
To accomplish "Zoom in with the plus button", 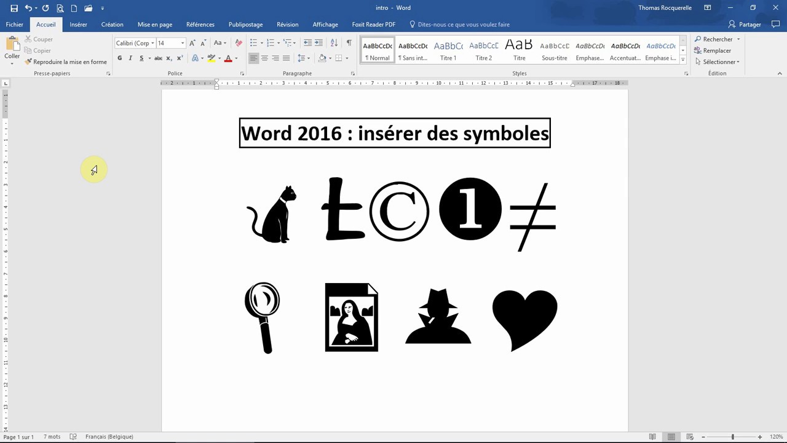I will pyautogui.click(x=760, y=437).
